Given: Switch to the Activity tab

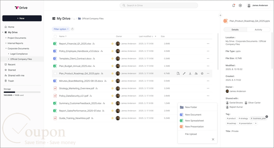Looking at the screenshot, I should (x=258, y=30).
